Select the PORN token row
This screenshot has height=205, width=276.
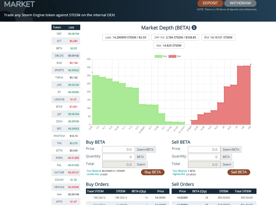pyautogui.click(x=66, y=158)
